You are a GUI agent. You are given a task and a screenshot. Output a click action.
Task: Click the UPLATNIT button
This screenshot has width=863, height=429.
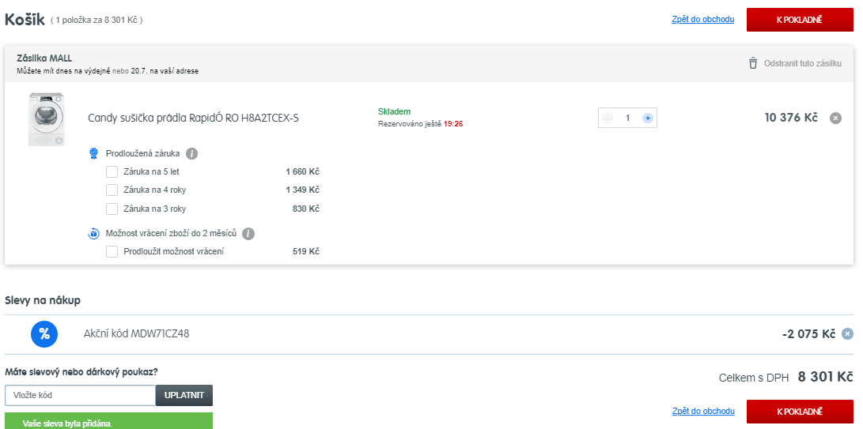(x=184, y=395)
